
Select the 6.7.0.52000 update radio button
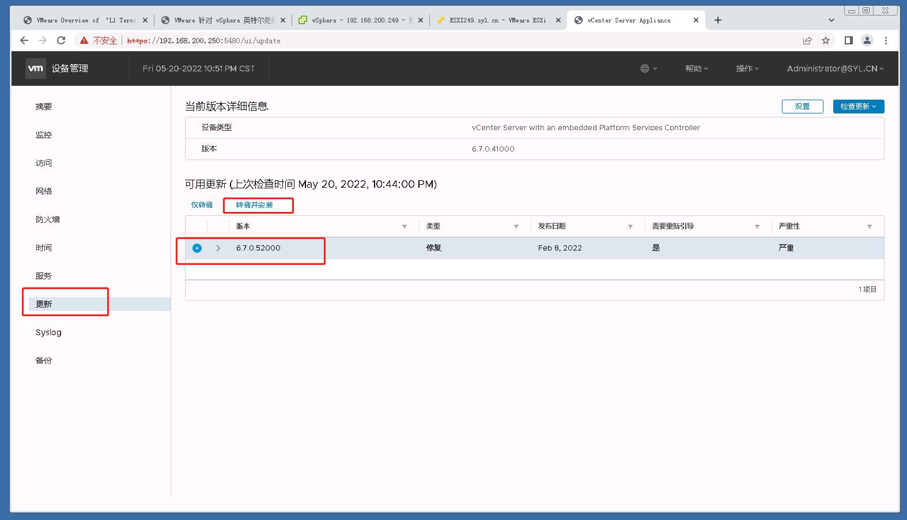(x=197, y=248)
